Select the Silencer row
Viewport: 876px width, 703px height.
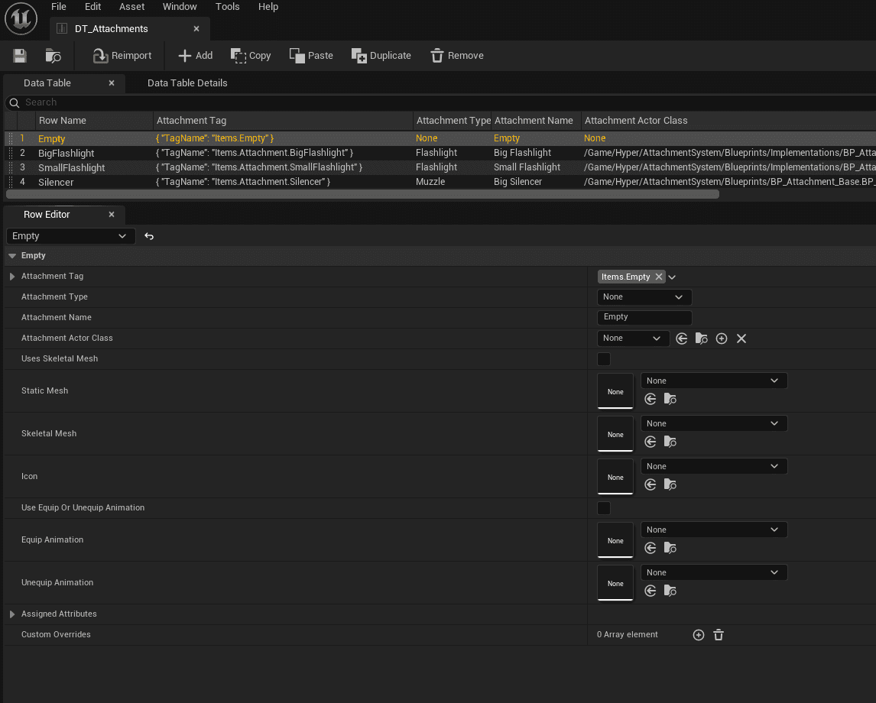[440, 182]
